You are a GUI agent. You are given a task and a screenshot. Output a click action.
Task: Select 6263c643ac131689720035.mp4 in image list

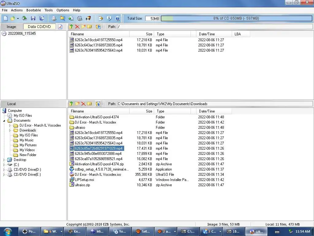pyautogui.click(x=98, y=45)
